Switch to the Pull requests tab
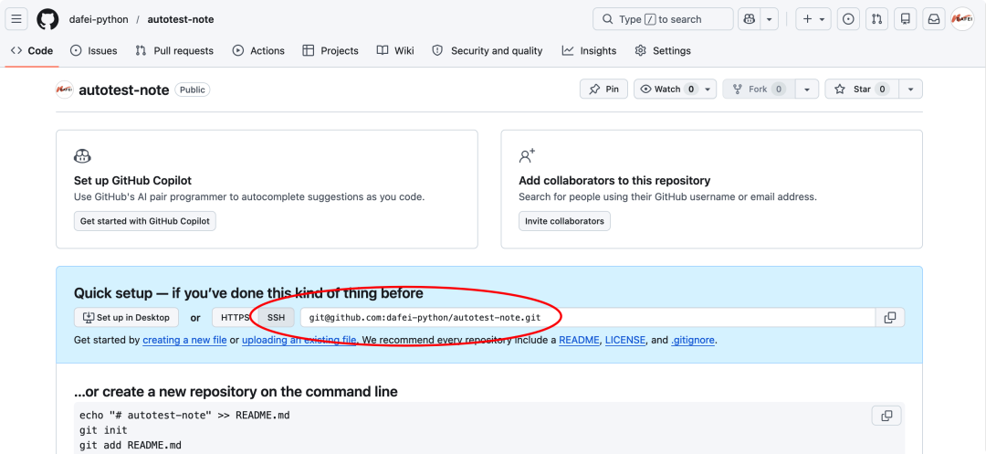This screenshot has width=986, height=454. click(x=174, y=51)
